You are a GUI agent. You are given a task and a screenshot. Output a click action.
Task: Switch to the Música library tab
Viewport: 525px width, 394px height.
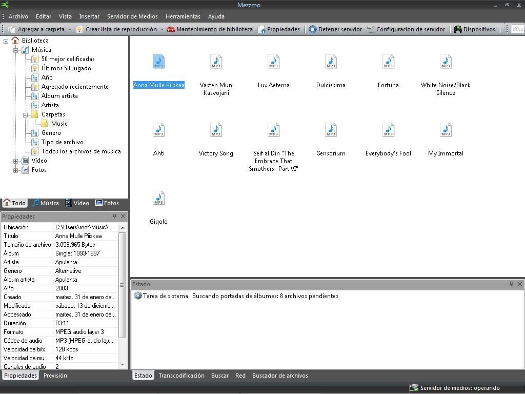coord(45,203)
